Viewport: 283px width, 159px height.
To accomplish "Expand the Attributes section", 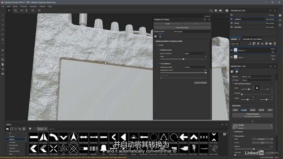I will pyautogui.click(x=233, y=132).
